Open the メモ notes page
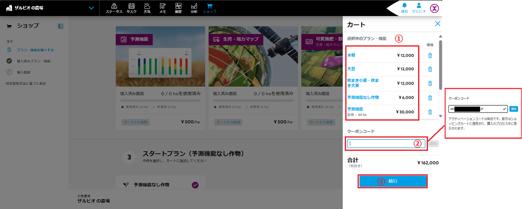This screenshot has width=522, height=209. [163, 8]
